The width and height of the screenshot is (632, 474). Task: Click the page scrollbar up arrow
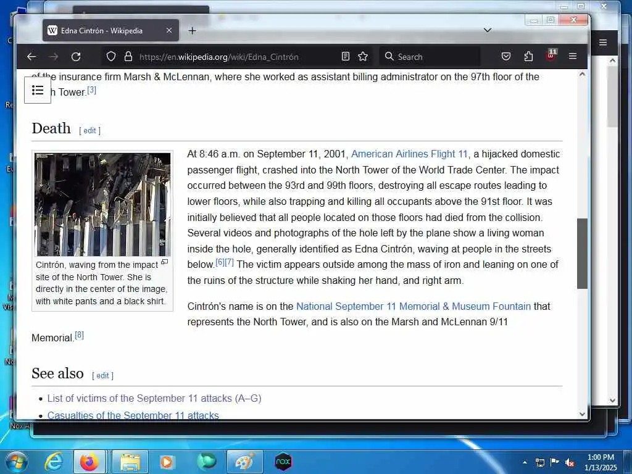pos(582,75)
